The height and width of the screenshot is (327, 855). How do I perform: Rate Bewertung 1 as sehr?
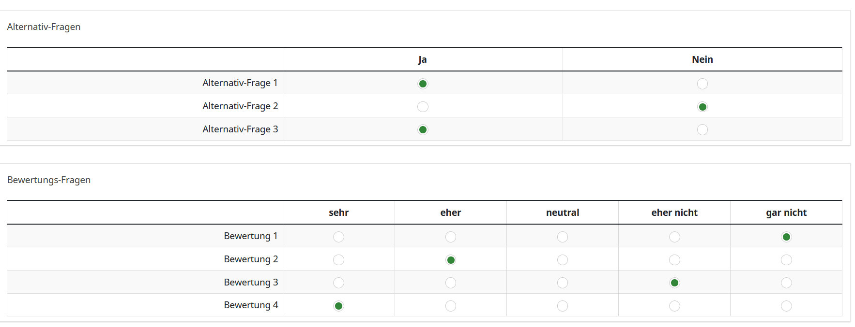coord(338,237)
